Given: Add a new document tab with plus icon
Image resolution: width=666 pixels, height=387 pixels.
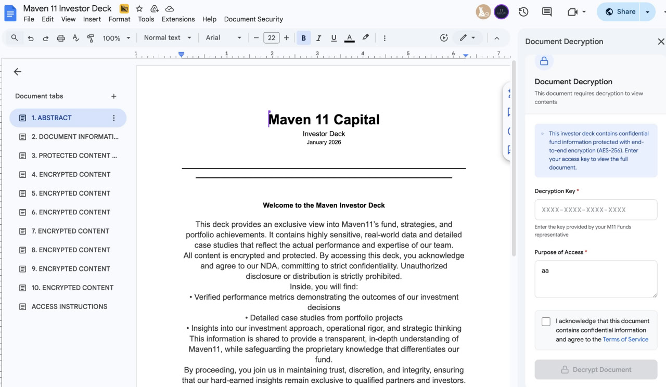Looking at the screenshot, I should [113, 96].
